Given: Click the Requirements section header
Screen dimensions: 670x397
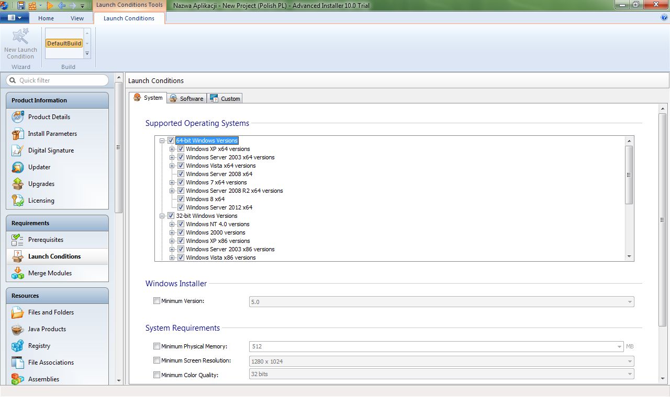Looking at the screenshot, I should 58,223.
